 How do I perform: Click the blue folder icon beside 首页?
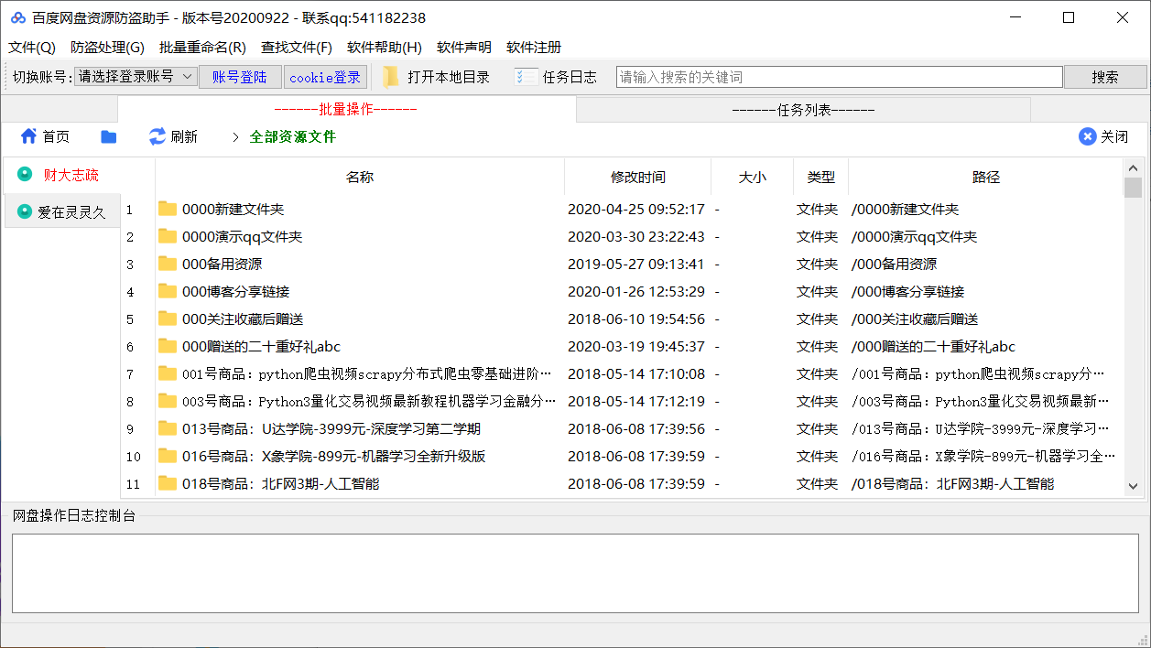[109, 136]
